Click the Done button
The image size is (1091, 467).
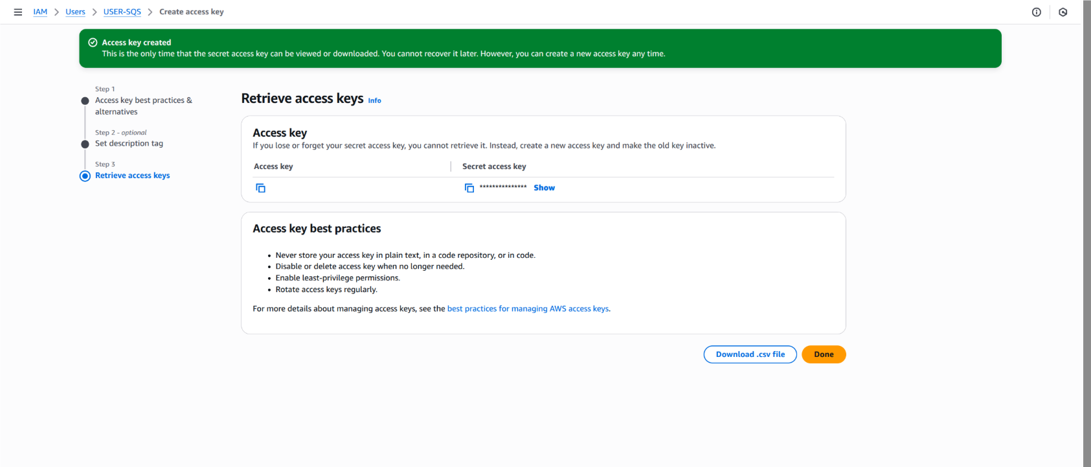pyautogui.click(x=824, y=354)
